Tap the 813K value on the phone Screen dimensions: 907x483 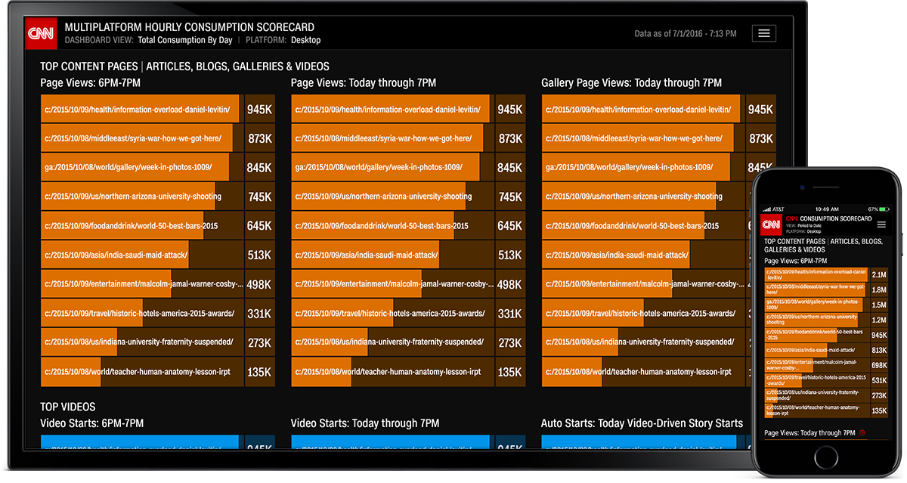879,350
